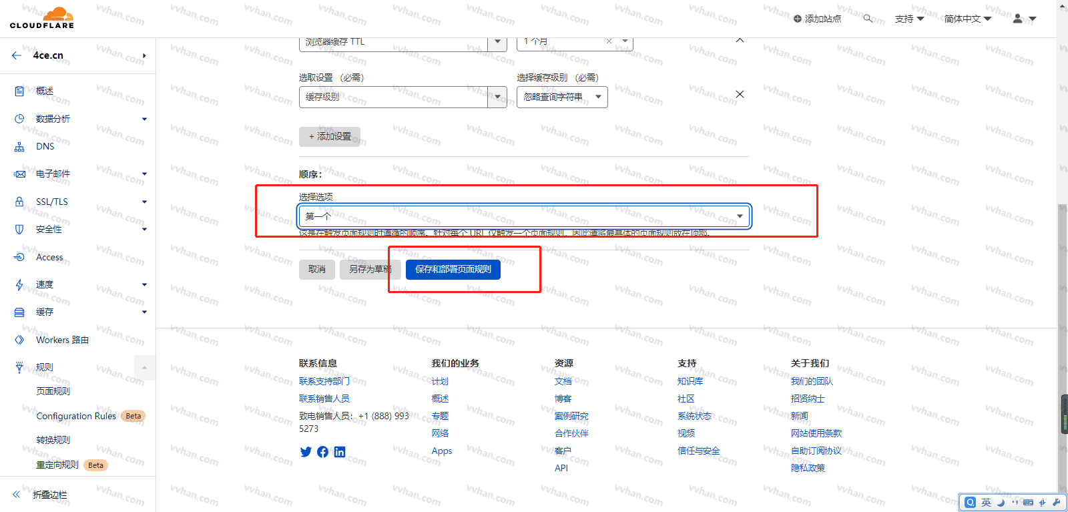
Task: Open the user account icon menu
Action: 1024,19
